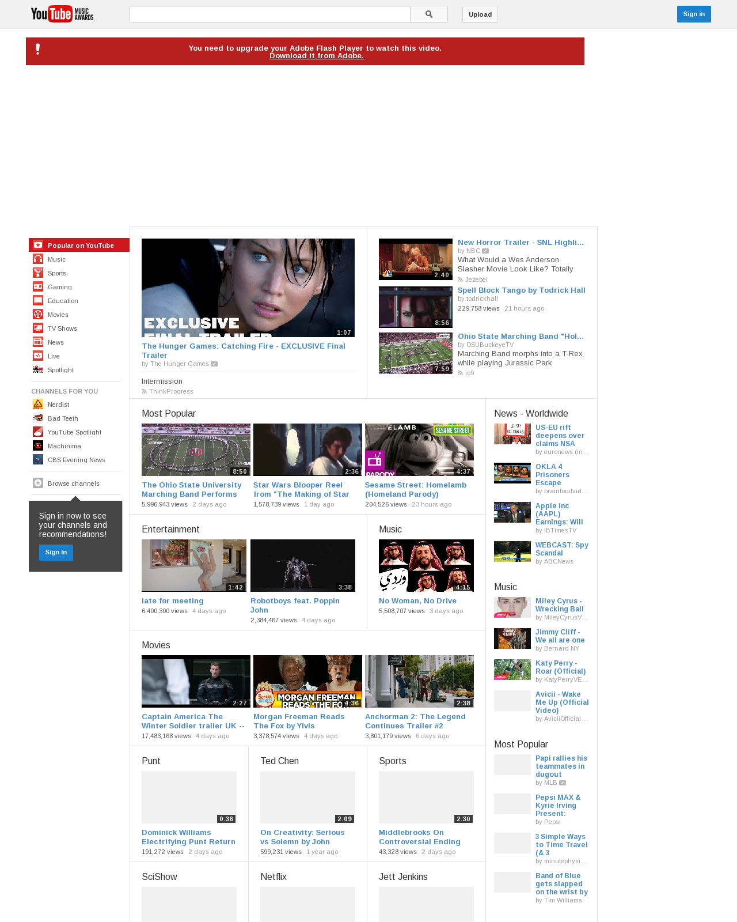Open Robotboys feat. Poppin John title
The width and height of the screenshot is (737, 922).
click(x=295, y=606)
